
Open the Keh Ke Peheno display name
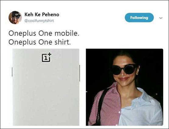42,15
